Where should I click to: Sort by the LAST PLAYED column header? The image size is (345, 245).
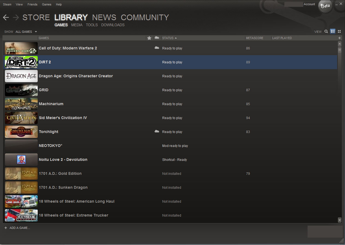click(282, 38)
